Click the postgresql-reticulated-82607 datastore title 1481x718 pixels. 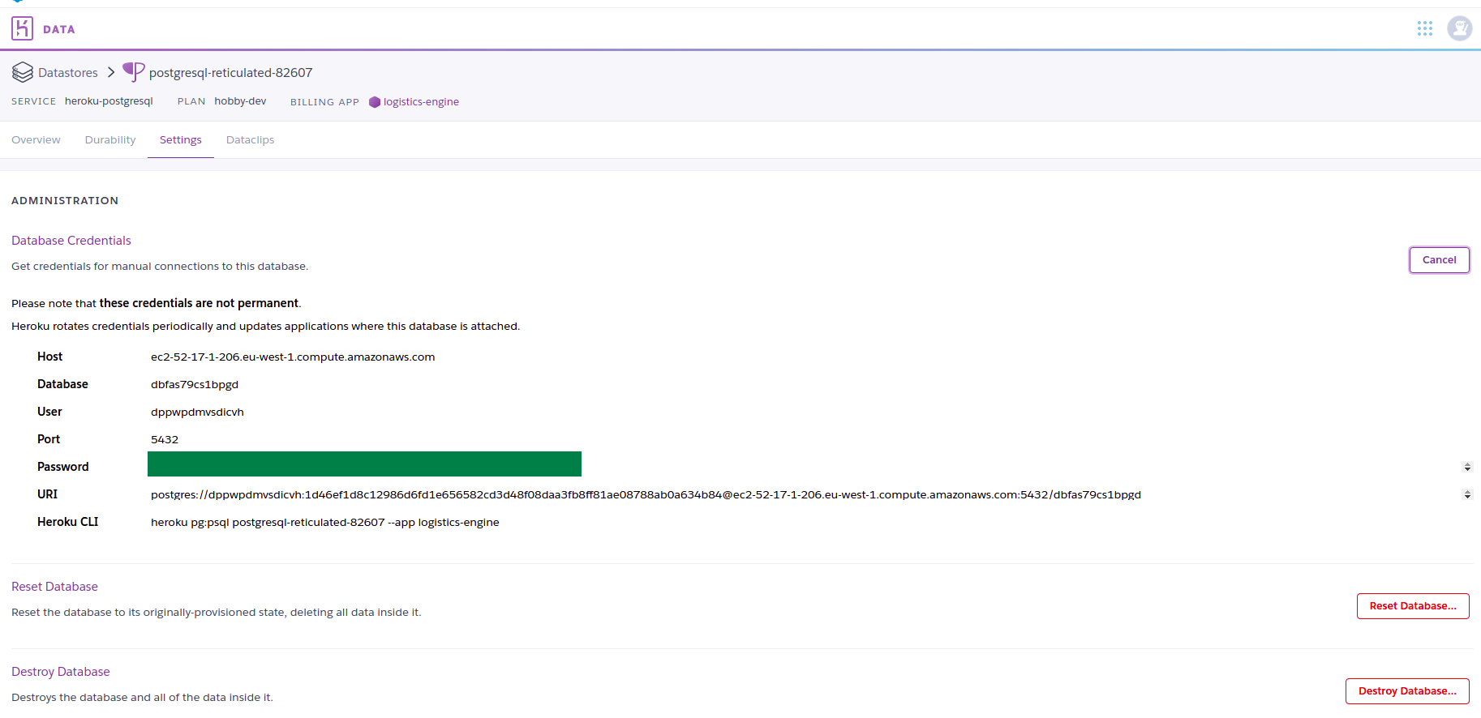[x=231, y=73]
